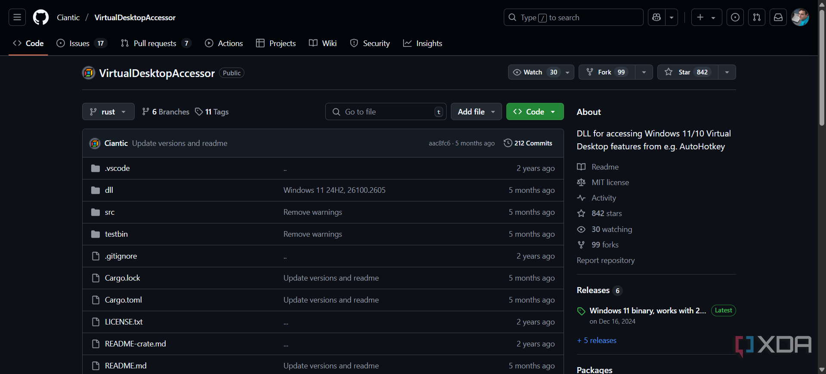Open the dll folder
Viewport: 826px width, 374px height.
pos(109,190)
